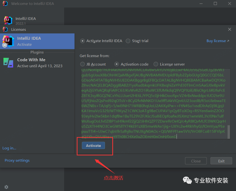Click the Activate button

click(x=93, y=145)
